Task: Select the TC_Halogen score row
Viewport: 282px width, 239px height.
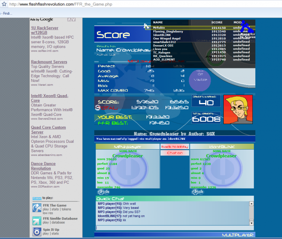Action: 201,53
